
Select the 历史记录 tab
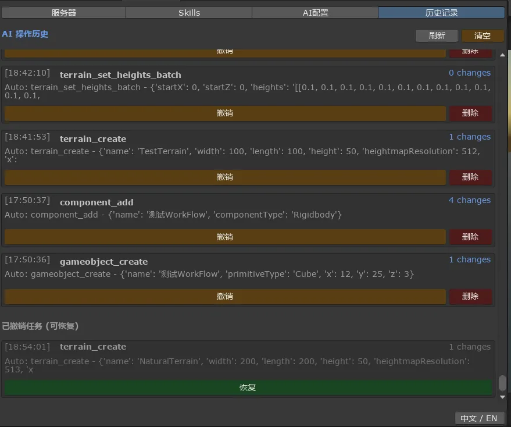click(x=441, y=12)
